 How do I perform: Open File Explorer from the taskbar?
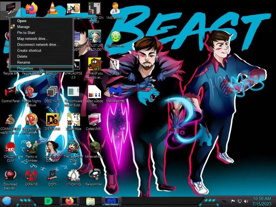click(91, 201)
